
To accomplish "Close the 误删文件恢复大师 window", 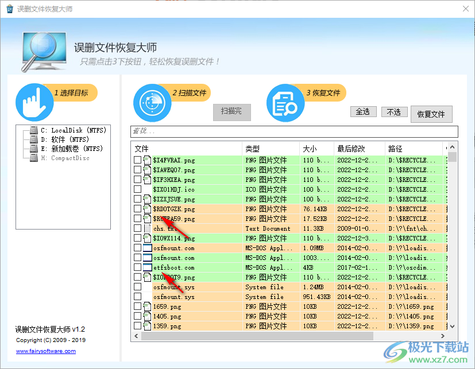I will 466,9.
